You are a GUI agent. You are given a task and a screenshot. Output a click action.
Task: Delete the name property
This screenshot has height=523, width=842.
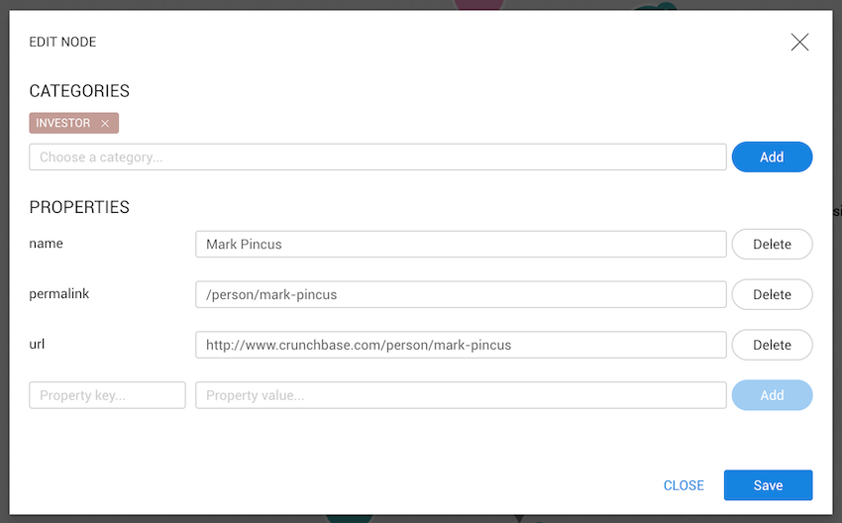(772, 245)
